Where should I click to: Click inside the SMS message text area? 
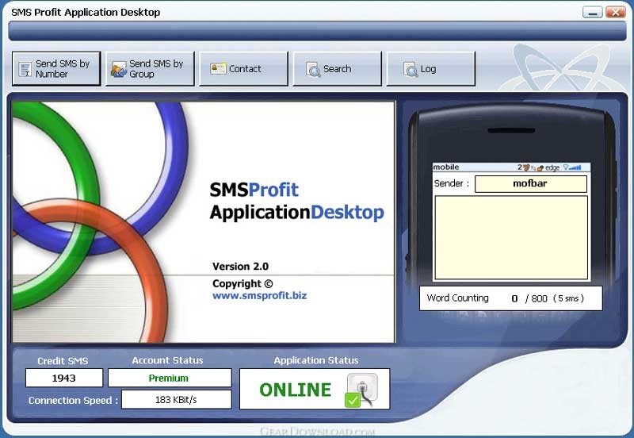(x=511, y=237)
